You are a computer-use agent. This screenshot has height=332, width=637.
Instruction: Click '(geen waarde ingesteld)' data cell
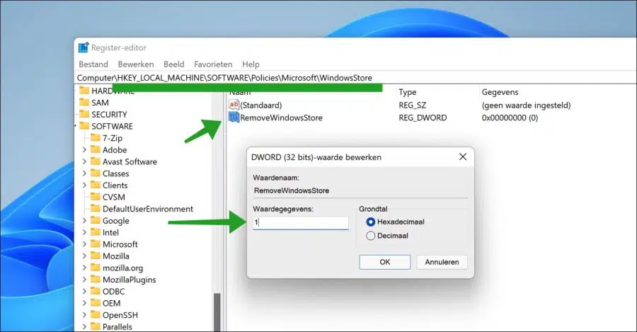click(x=526, y=105)
